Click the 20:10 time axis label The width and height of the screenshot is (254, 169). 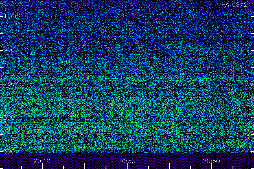click(x=42, y=161)
